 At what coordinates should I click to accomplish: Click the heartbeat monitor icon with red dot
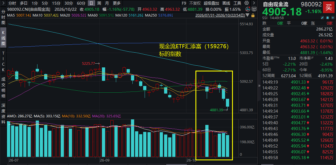point(248,9)
